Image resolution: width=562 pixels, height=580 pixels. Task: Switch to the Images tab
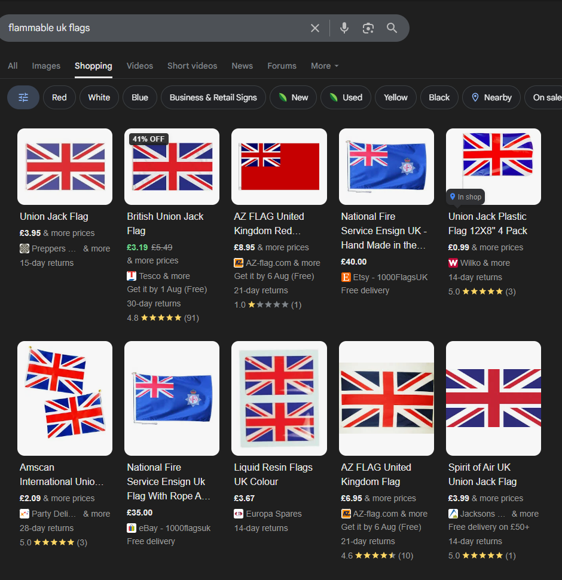46,66
